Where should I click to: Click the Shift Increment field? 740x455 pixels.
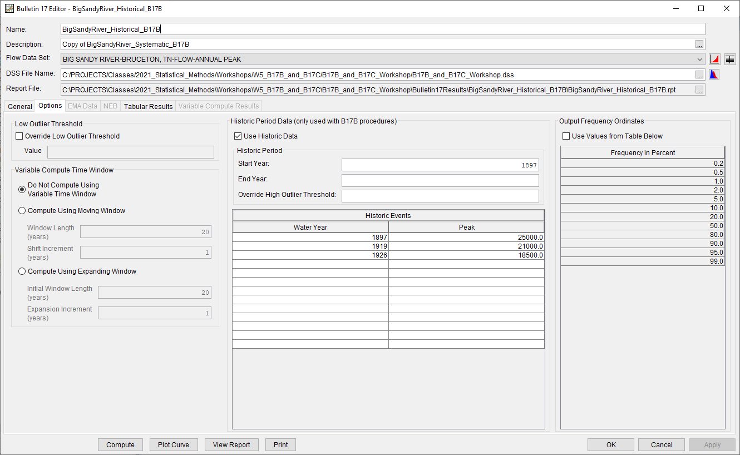click(146, 253)
